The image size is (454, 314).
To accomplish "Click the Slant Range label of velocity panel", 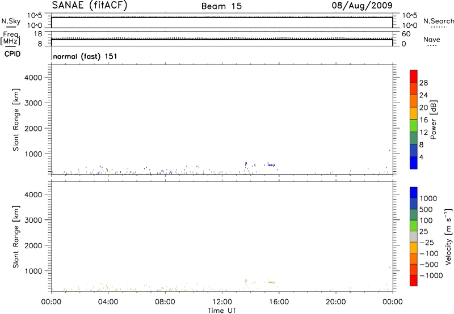I will point(16,237).
